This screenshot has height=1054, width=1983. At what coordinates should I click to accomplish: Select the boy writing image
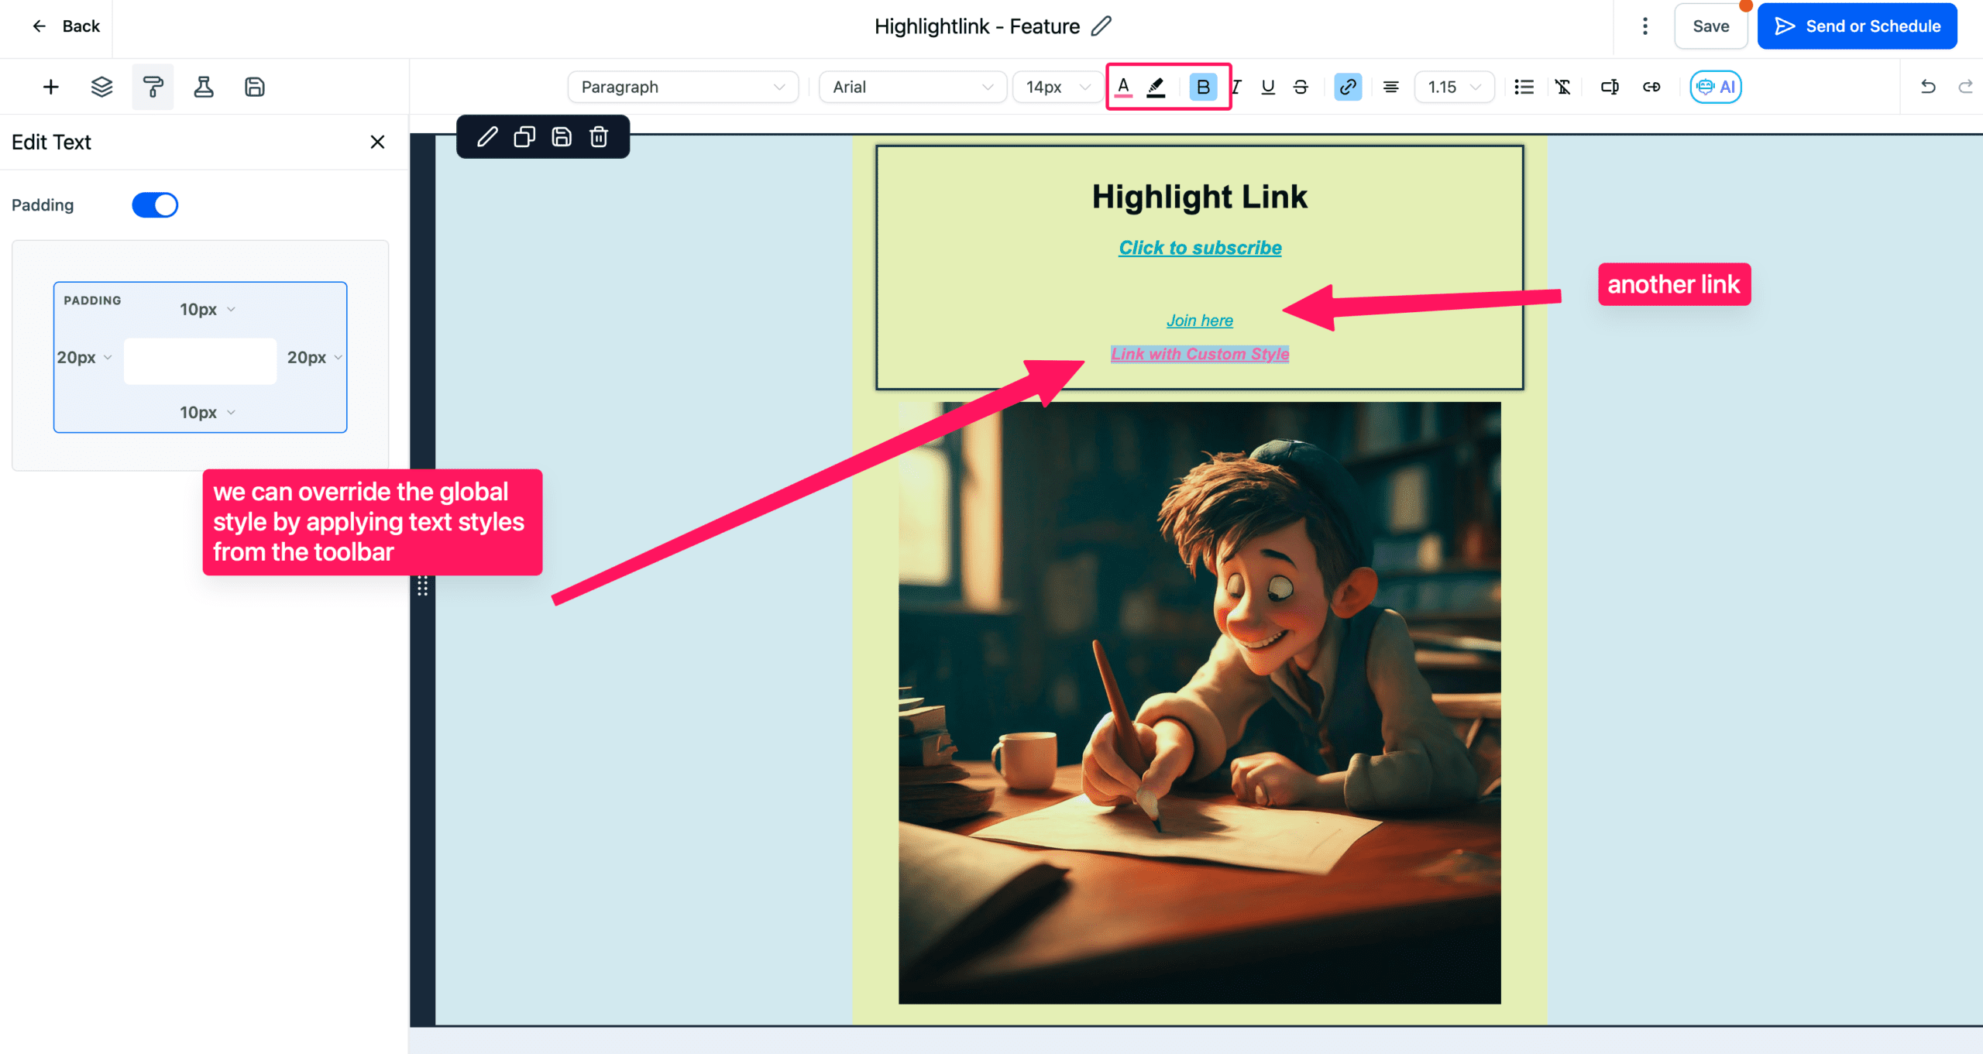point(1200,703)
